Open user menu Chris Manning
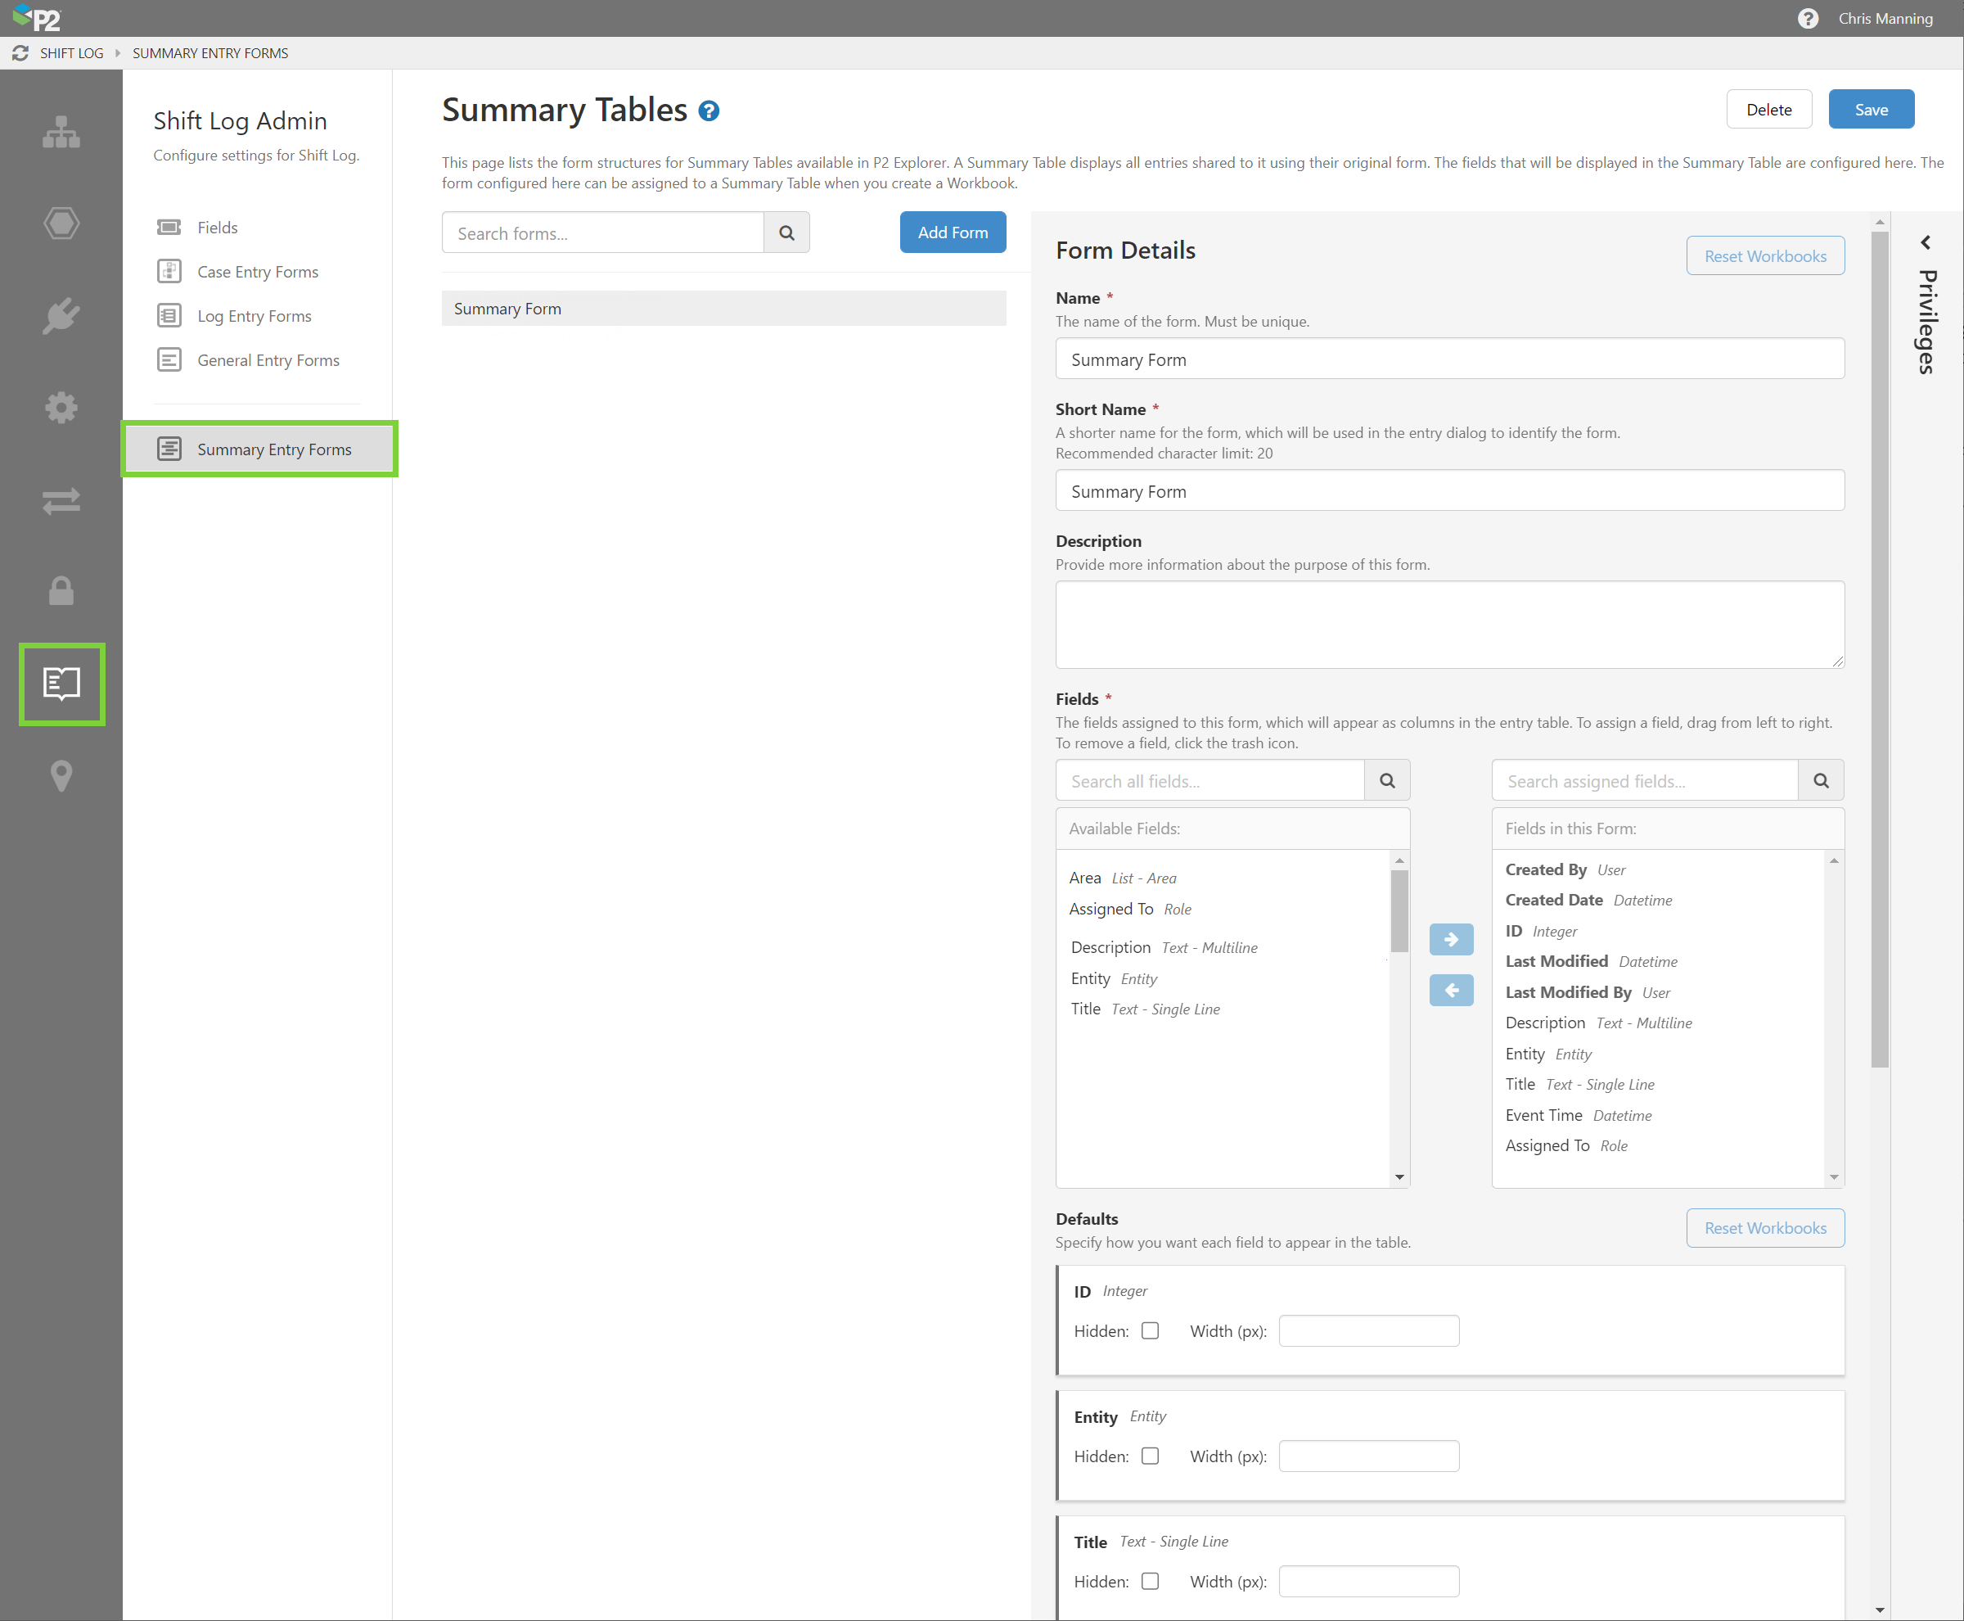The image size is (1964, 1621). (1885, 19)
